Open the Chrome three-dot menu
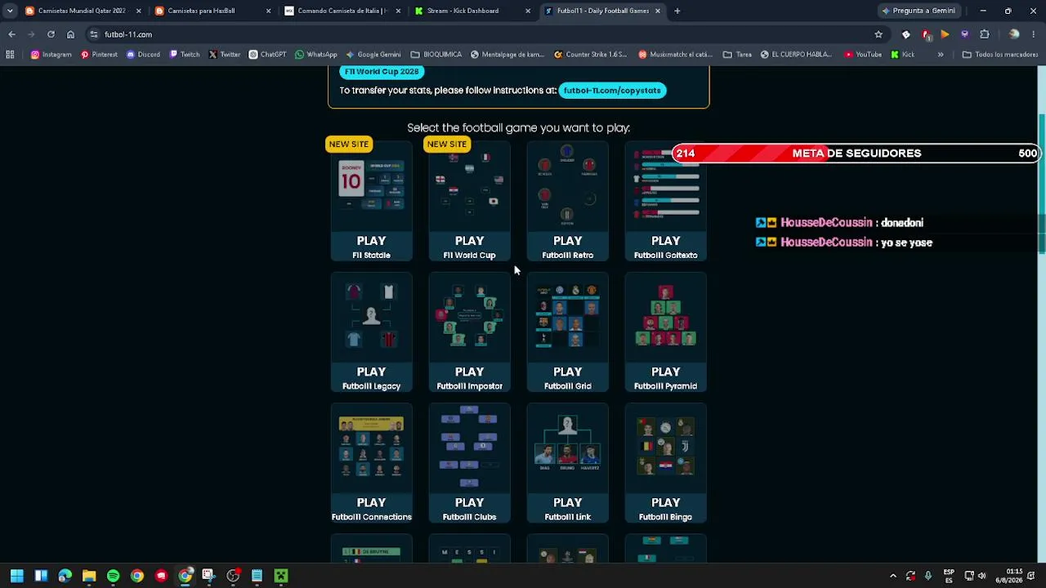Viewport: 1046px width, 588px height. 1034,34
